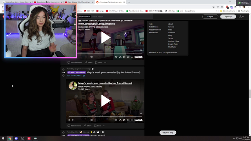Downvote Maya's weak point revealed post
251x141 pixels.
point(63,76)
